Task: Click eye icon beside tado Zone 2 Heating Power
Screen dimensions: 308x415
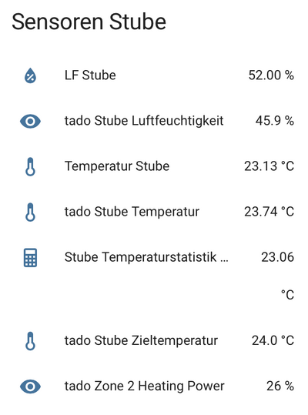Action: (31, 387)
